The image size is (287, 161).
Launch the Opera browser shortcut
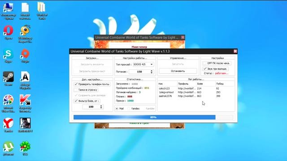[8, 32]
